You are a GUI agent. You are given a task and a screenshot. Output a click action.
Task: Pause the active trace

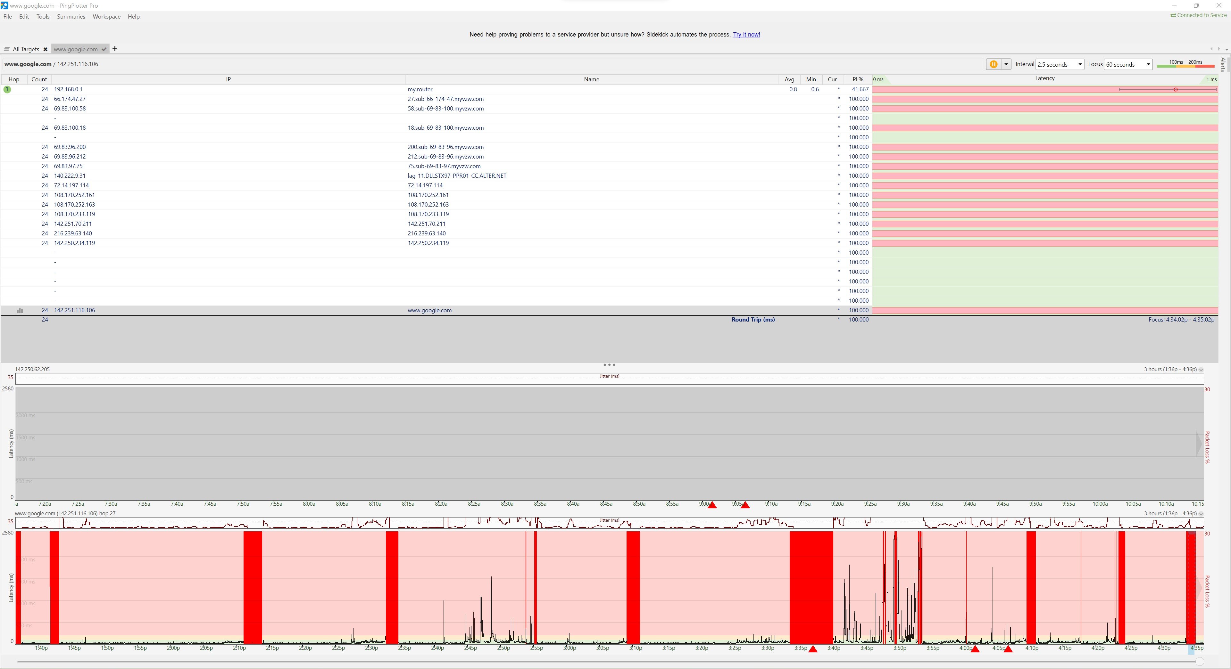tap(994, 64)
